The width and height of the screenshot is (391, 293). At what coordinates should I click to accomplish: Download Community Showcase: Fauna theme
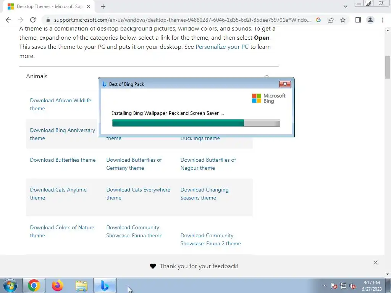134,232
